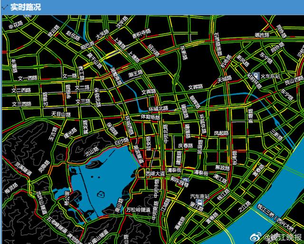Click the Weibo logo watermark

[256, 237]
